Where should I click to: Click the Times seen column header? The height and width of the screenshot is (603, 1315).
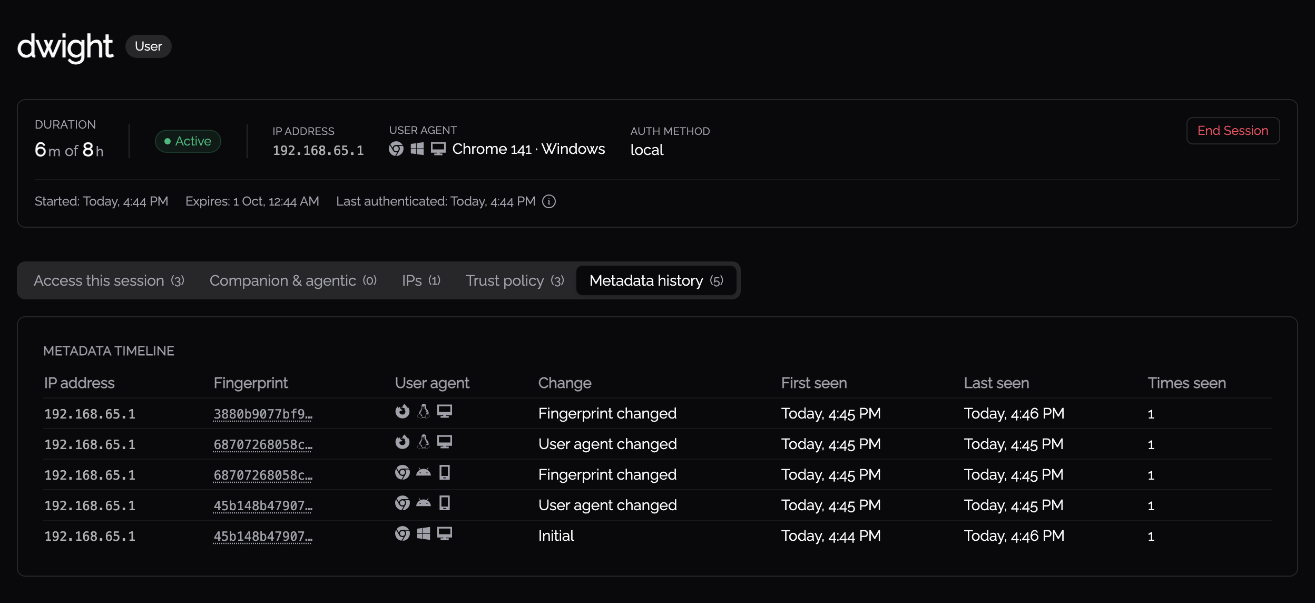1187,383
